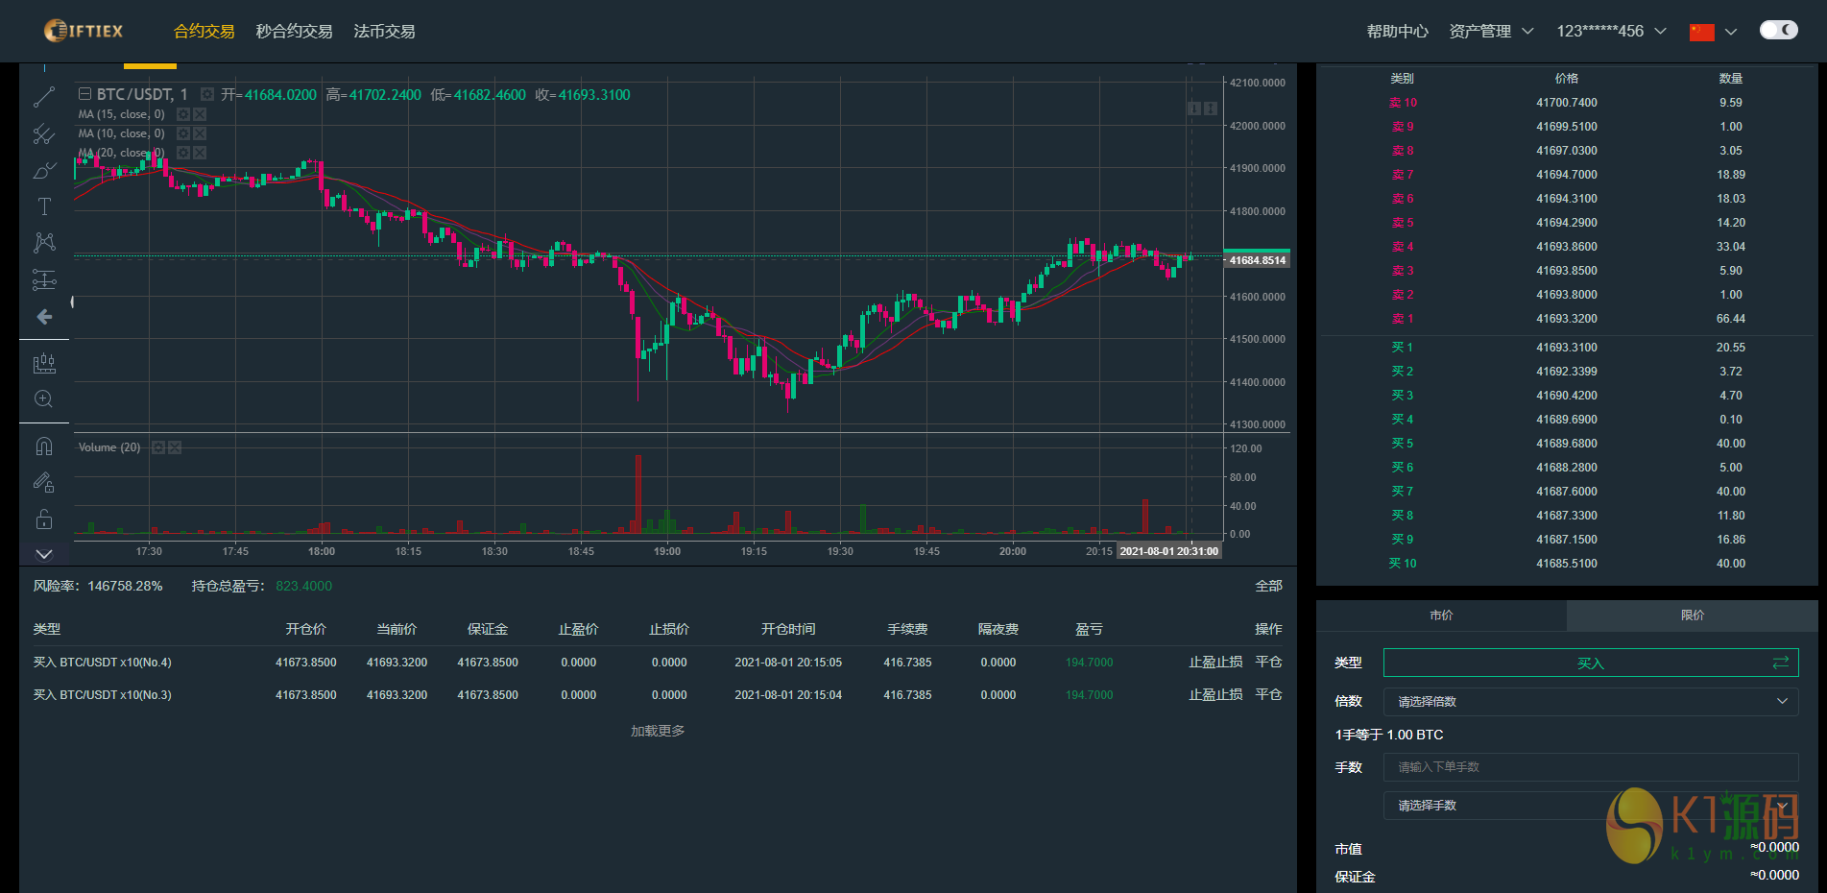Screen dimensions: 1827x893
Task: Expand more tools at bottom of chart toolbar
Action: click(44, 554)
